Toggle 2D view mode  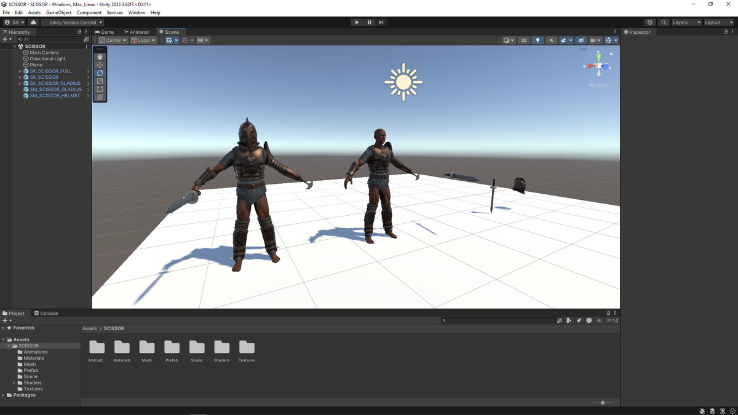pyautogui.click(x=523, y=41)
